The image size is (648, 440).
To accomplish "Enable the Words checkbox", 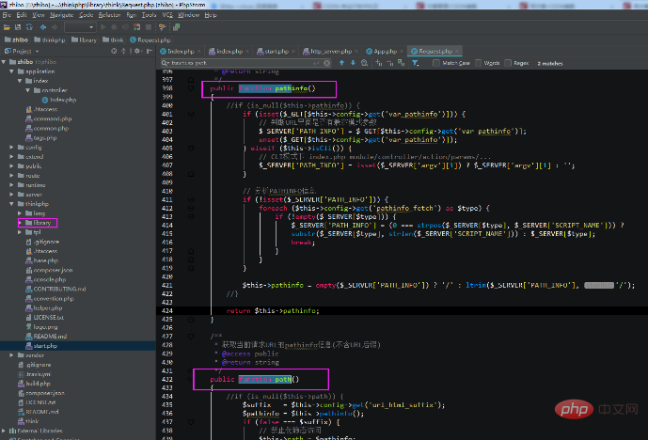I will tap(478, 63).
